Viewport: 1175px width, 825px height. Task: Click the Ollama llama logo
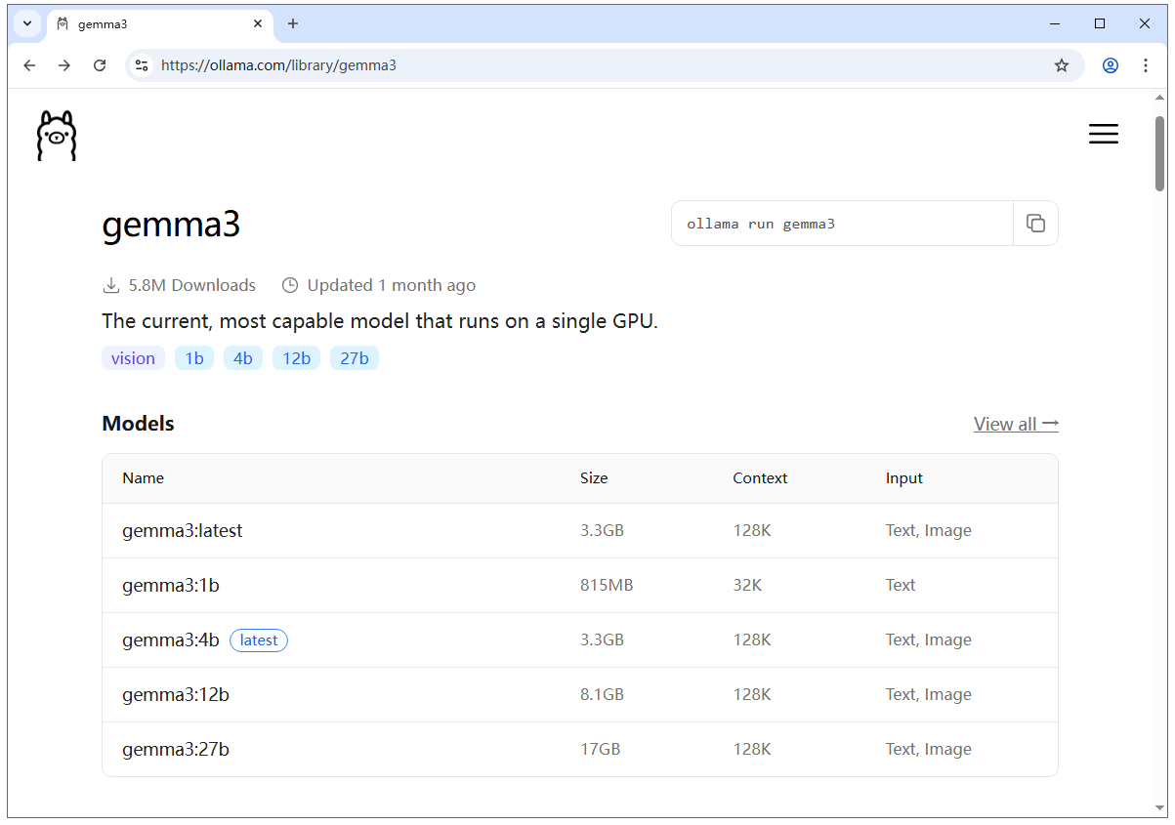click(x=56, y=136)
